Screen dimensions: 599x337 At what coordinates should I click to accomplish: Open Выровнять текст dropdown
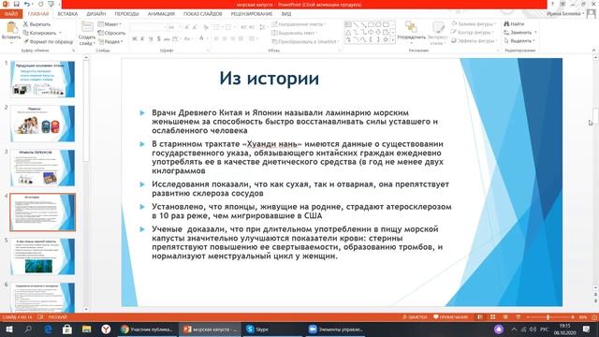pyautogui.click(x=295, y=33)
